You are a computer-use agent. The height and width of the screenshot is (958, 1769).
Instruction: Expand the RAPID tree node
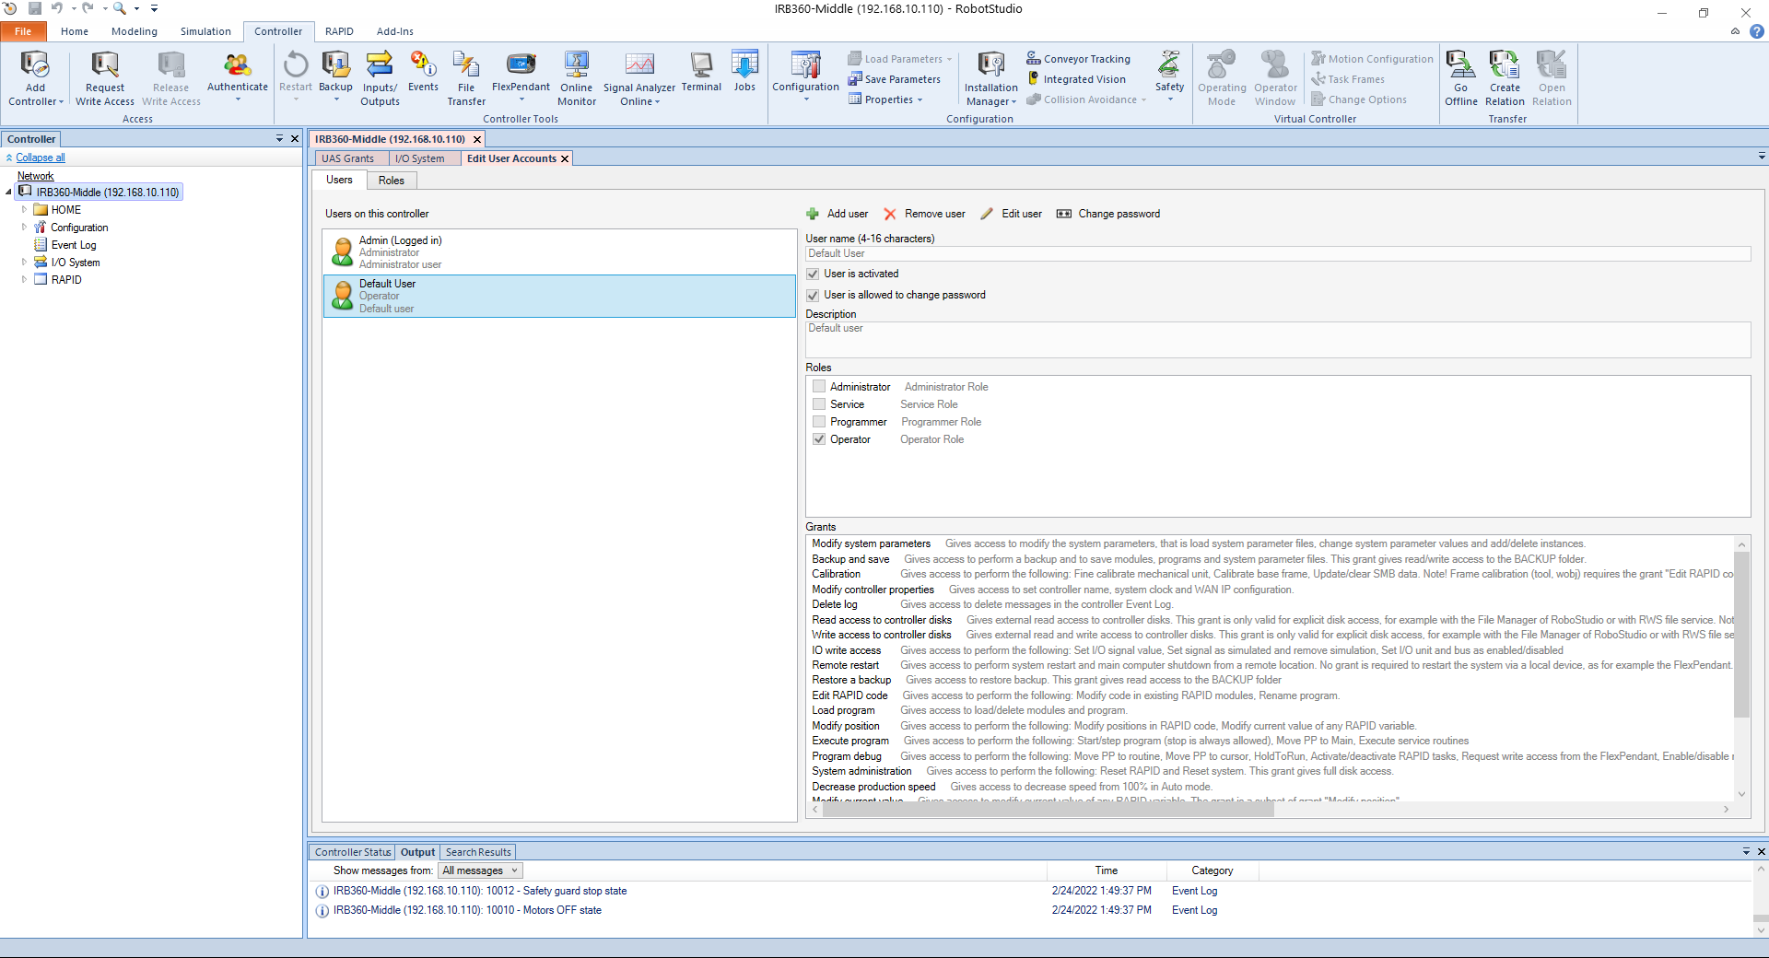click(x=24, y=280)
